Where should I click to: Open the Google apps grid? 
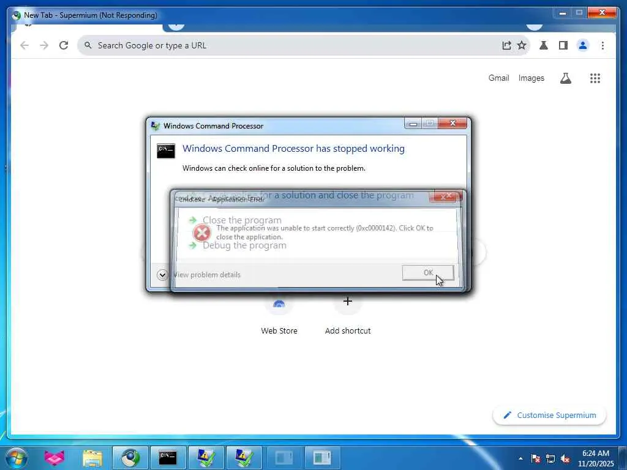click(595, 78)
